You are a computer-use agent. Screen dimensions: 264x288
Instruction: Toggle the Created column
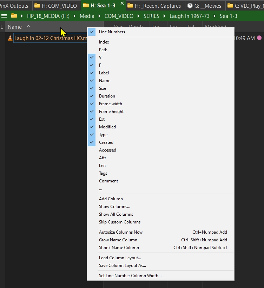tap(161, 142)
